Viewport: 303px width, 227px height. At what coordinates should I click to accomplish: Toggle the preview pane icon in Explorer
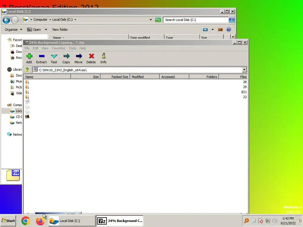pyautogui.click(x=220, y=30)
